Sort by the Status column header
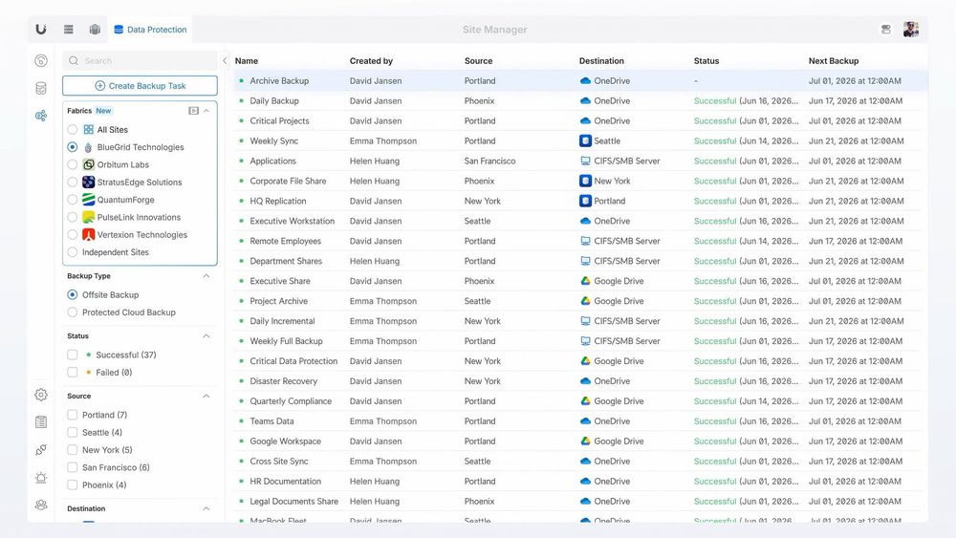The height and width of the screenshot is (538, 956). [706, 61]
